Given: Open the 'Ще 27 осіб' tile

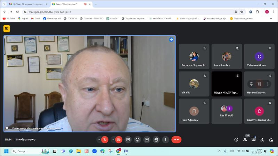Looking at the screenshot, I should tap(227, 111).
